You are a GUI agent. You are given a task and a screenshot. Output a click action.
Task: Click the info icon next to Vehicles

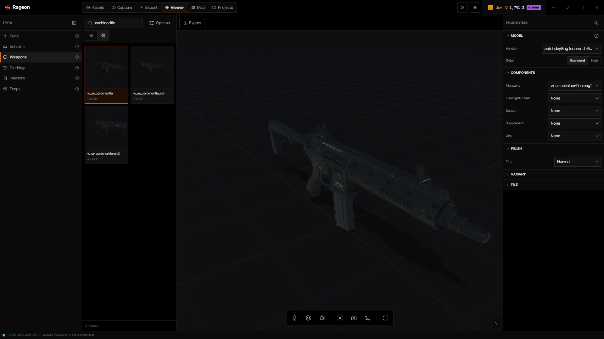[x=77, y=47]
